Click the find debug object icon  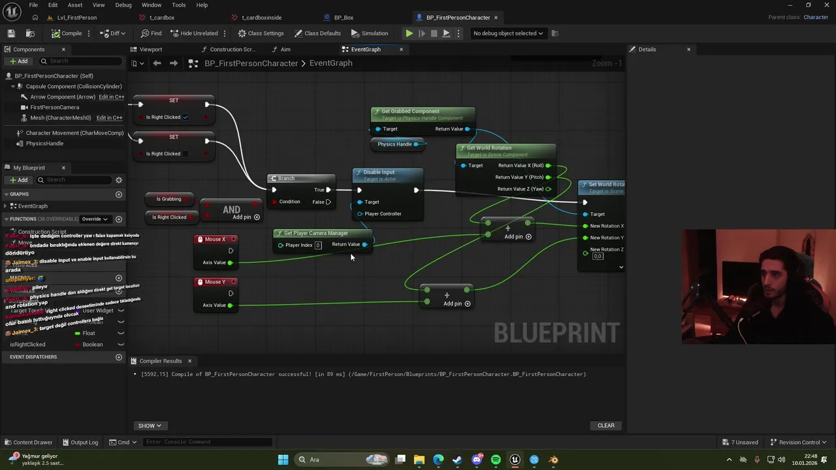click(555, 33)
